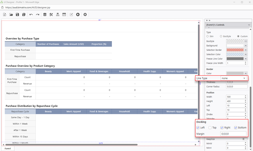This screenshot has width=253, height=151.
Task: Open the Line Type dropdown
Action: [x=234, y=78]
